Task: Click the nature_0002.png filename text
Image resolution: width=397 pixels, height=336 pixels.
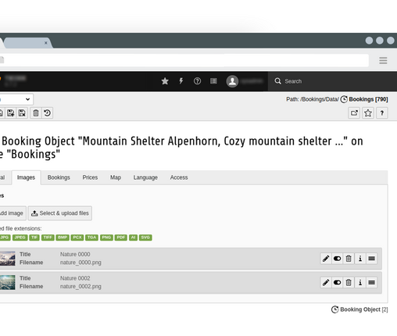Action: click(x=80, y=287)
